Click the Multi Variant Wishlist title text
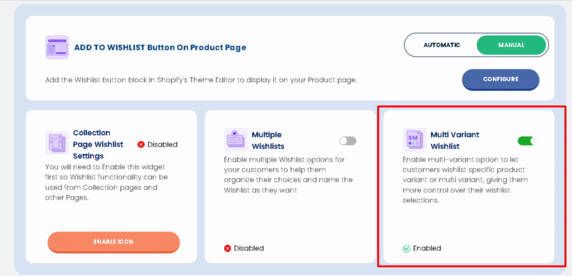The height and width of the screenshot is (276, 572). (x=455, y=140)
